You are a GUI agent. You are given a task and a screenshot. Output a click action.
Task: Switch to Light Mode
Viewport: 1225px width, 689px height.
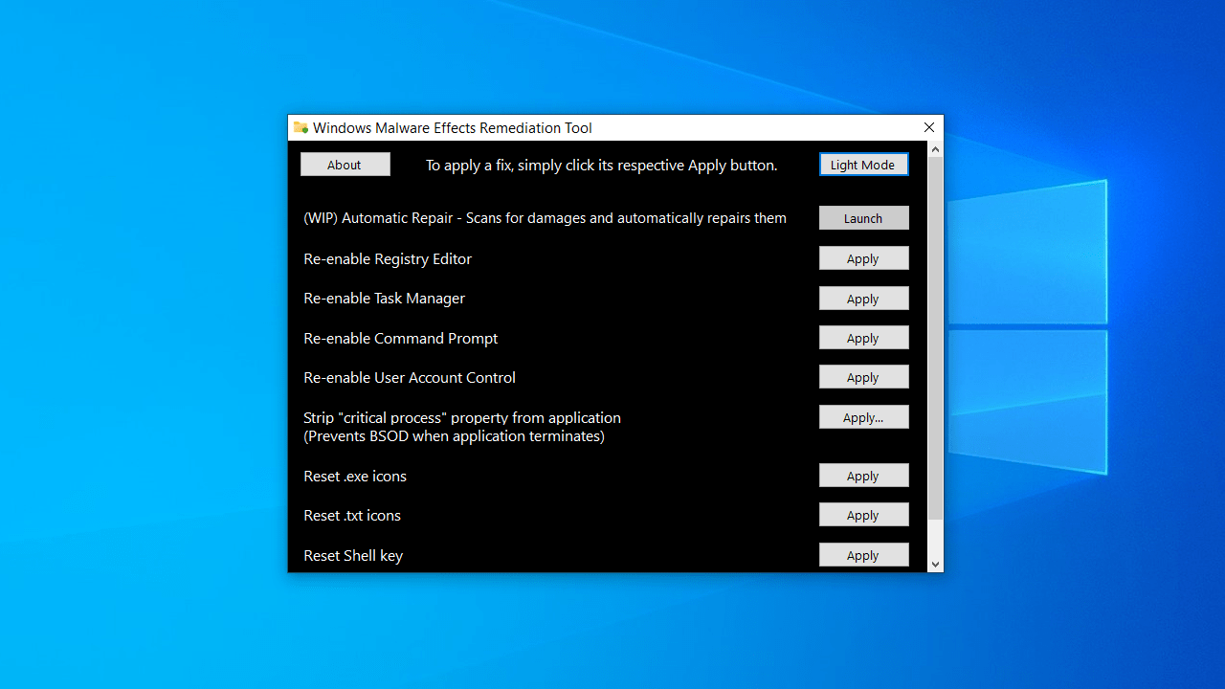[863, 165]
